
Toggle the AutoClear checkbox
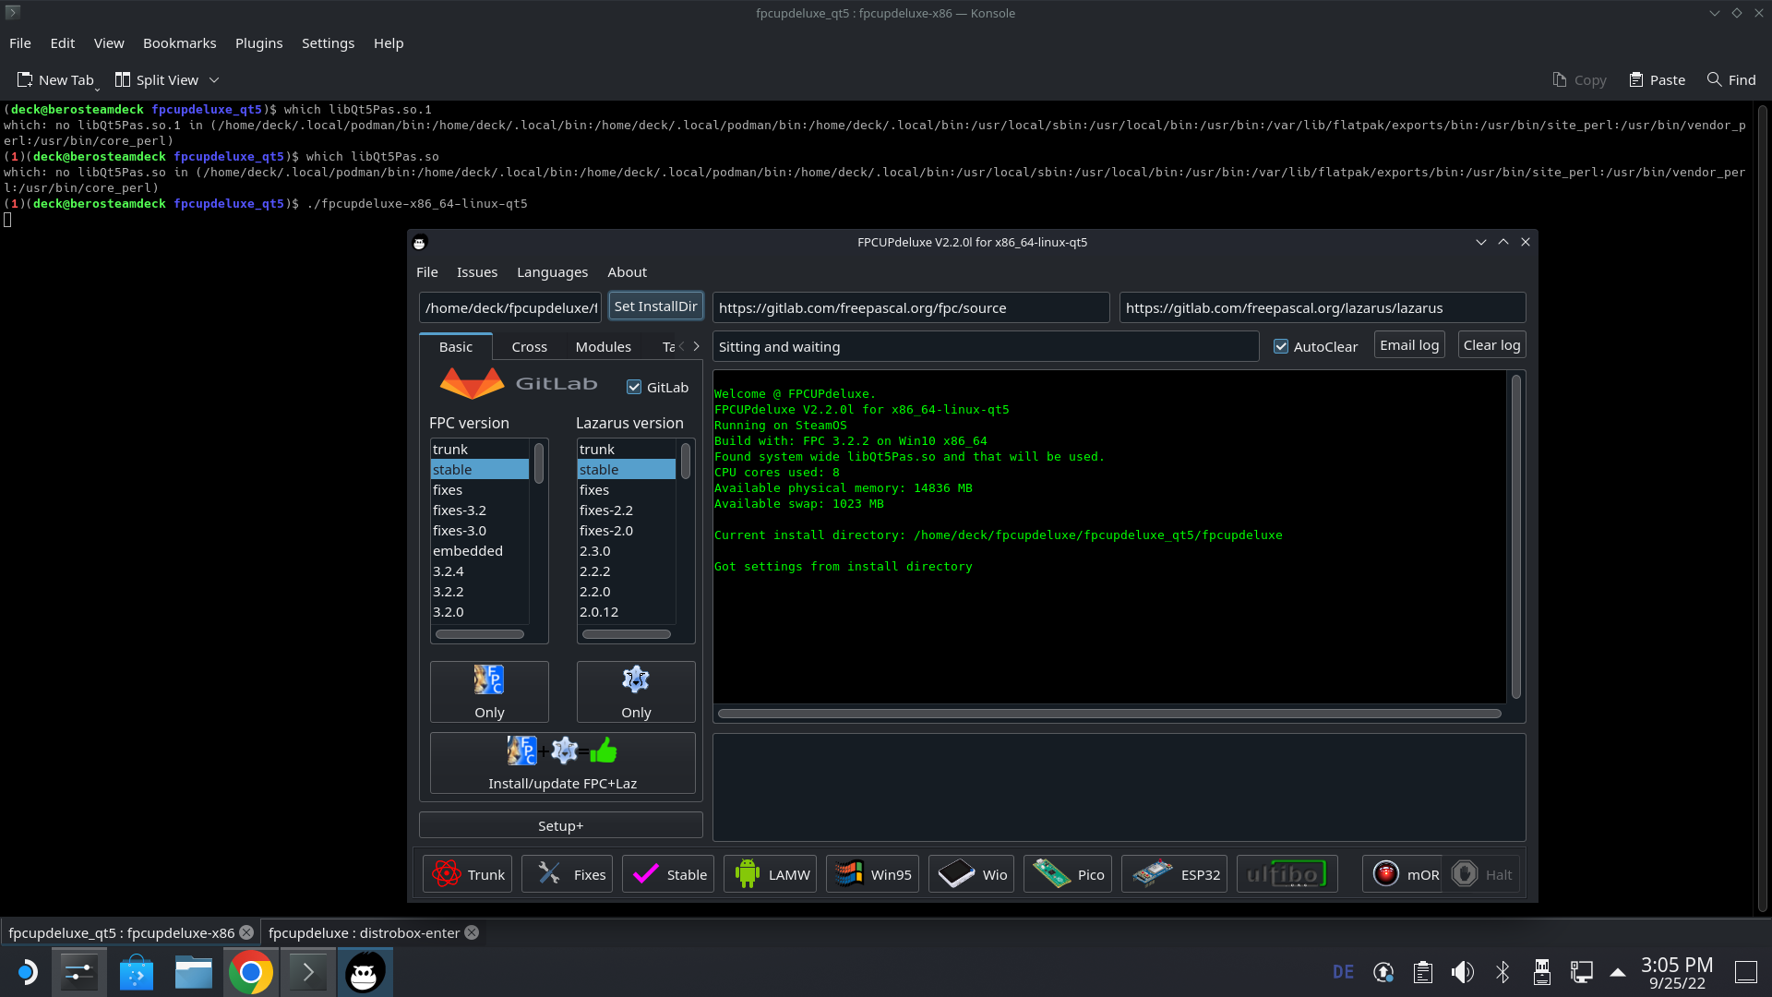(x=1281, y=347)
